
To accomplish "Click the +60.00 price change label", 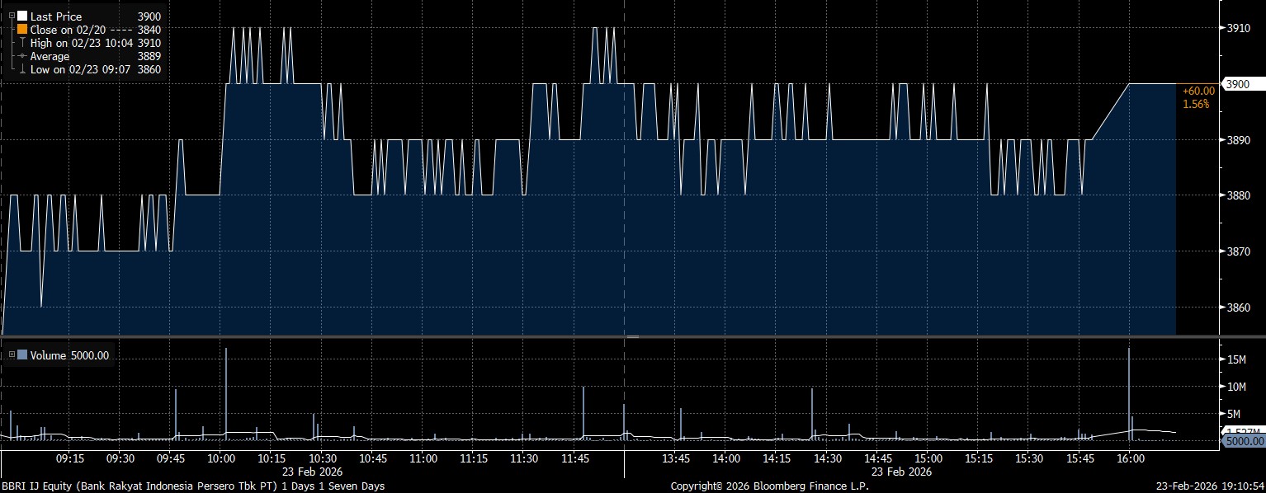I will pos(1198,91).
